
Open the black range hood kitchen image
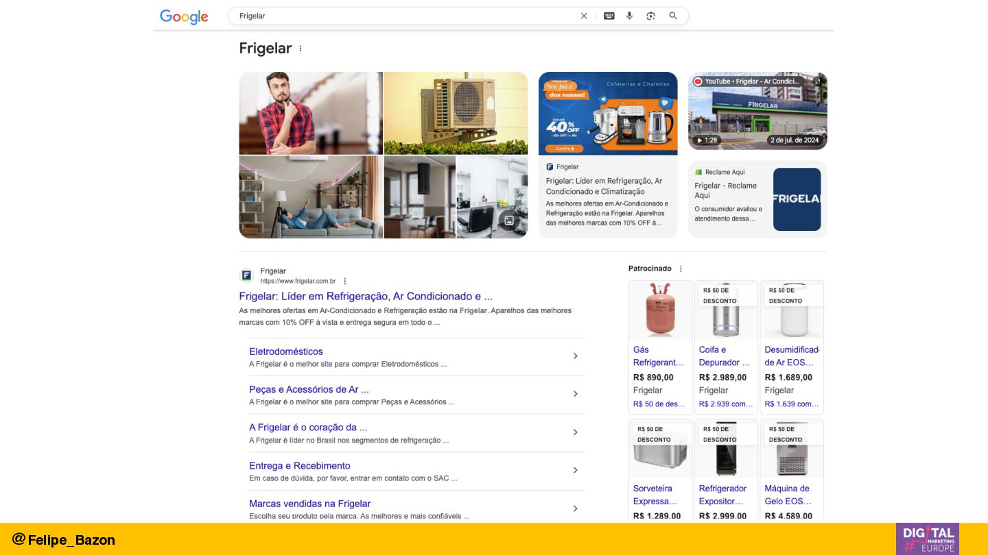pyautogui.click(x=420, y=197)
